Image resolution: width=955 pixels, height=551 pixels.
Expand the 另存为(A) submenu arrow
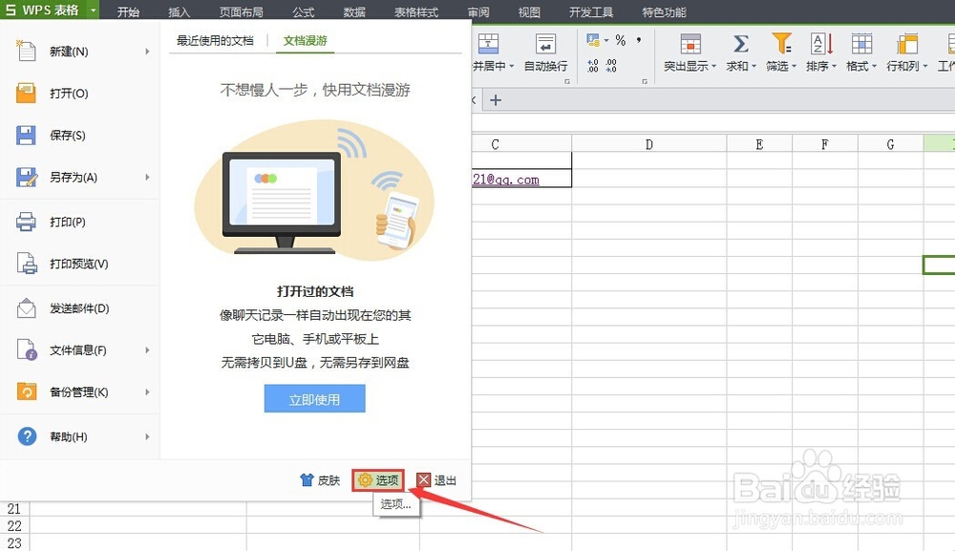(147, 178)
